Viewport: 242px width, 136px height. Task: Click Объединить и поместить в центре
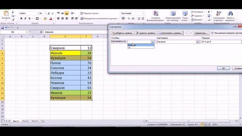tap(98, 19)
